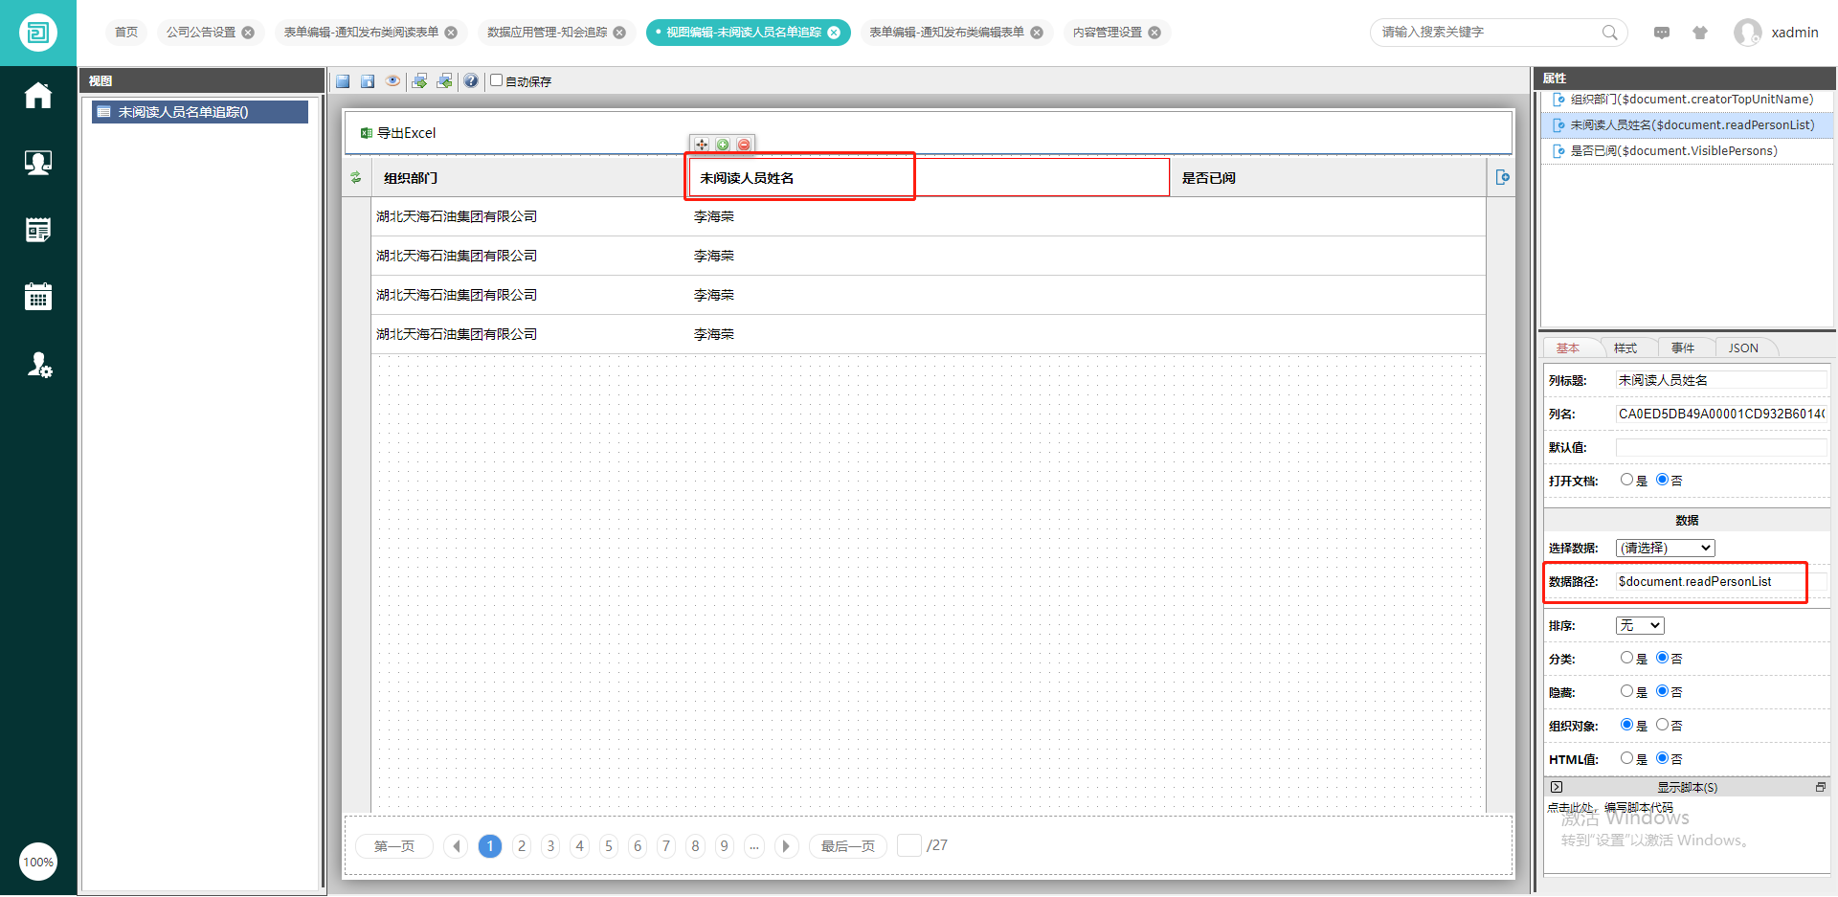
Task: Click the 数据路径 input field
Action: (x=1709, y=582)
